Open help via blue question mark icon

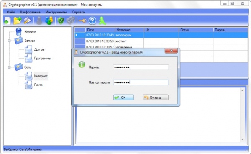pos(92,21)
